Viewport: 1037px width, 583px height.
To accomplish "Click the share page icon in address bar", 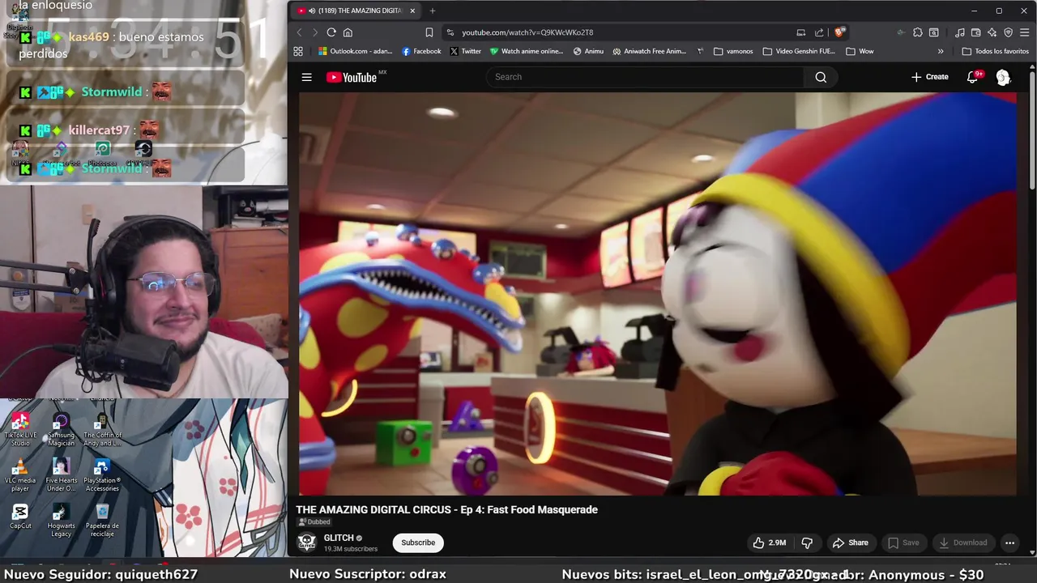I will (819, 32).
